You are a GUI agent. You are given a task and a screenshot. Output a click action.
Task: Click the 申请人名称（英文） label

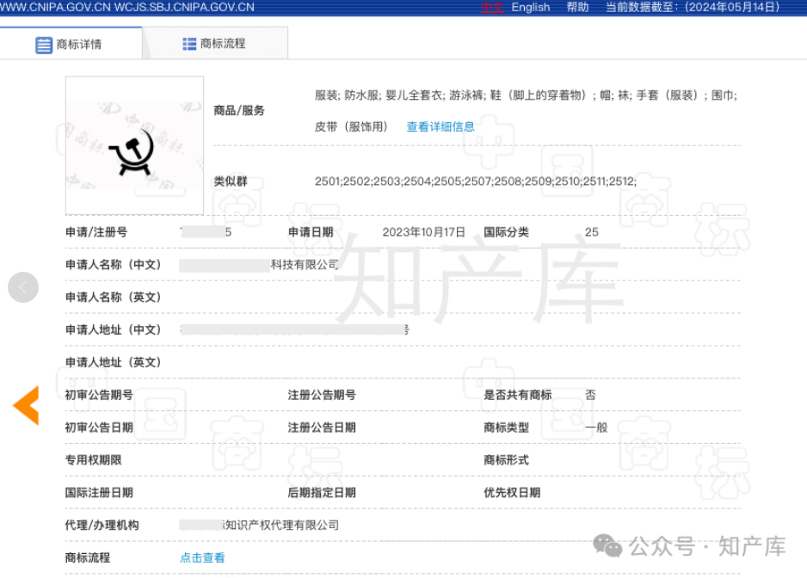tap(114, 297)
